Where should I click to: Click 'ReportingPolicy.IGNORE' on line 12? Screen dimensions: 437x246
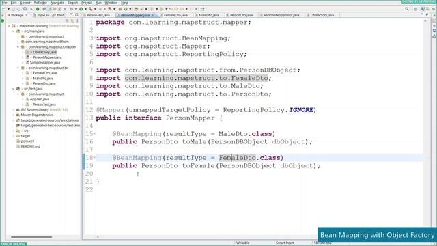pos(268,110)
